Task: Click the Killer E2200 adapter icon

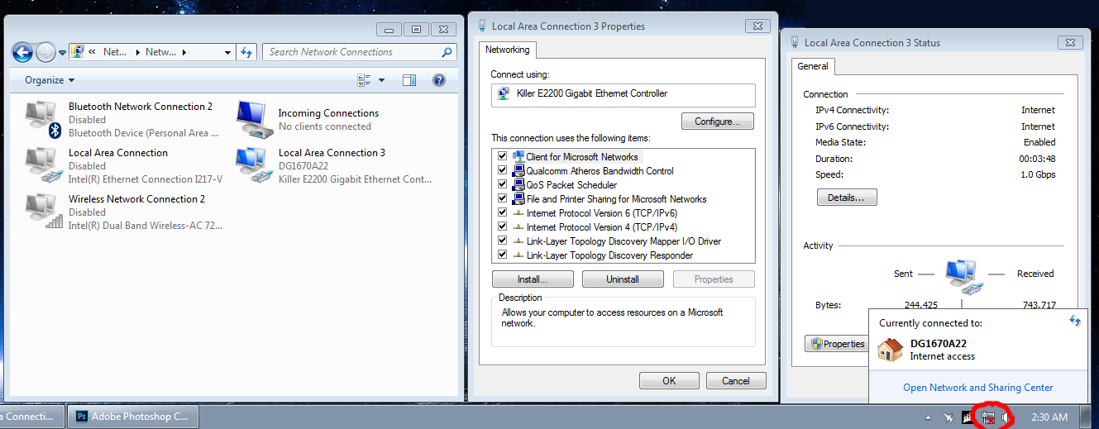Action: 504,94
